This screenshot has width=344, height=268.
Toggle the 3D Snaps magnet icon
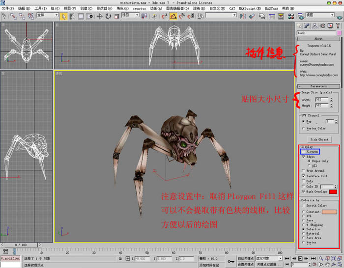(x=164, y=16)
